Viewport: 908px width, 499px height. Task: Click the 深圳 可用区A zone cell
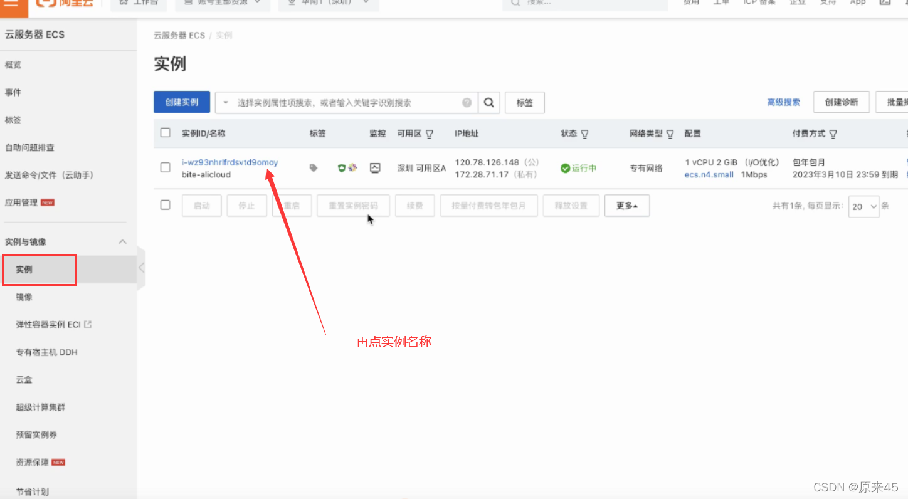click(421, 168)
